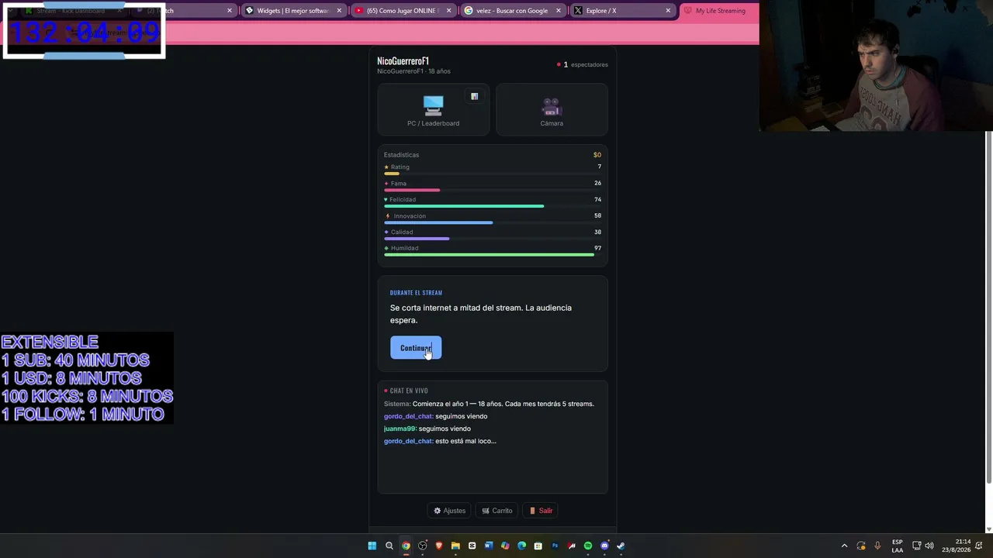Open Copilot from the taskbar
993x558 pixels.
pyautogui.click(x=505, y=546)
